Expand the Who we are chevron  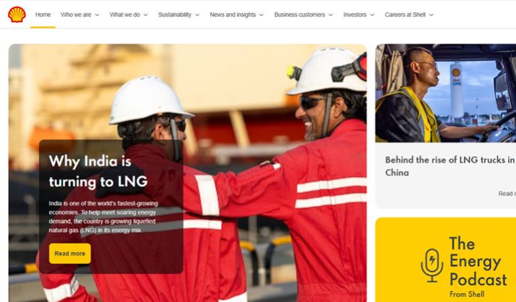(97, 15)
